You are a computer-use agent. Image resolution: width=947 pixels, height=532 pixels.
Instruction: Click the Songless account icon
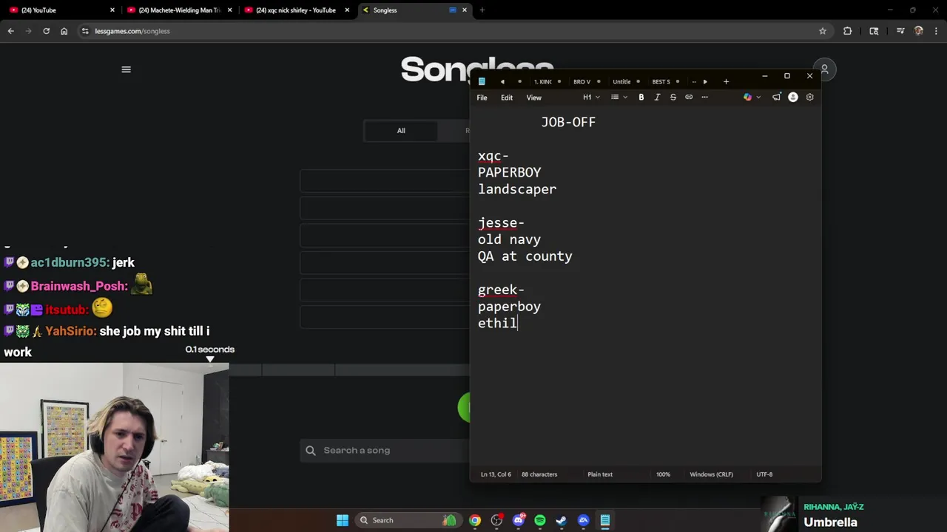click(x=824, y=69)
